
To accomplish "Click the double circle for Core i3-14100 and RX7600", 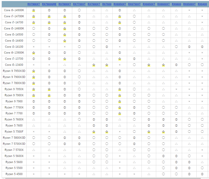I will (107, 47).
